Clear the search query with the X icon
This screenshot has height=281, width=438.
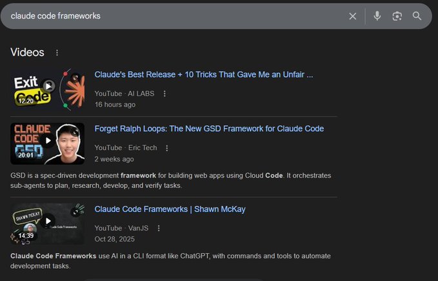352,16
